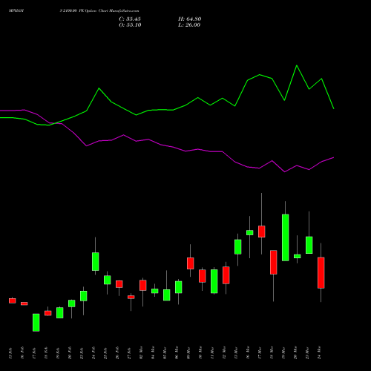The width and height of the screenshot is (371, 371).
Task: Select the green candlestick for 20 Mar
Action: click(x=298, y=256)
